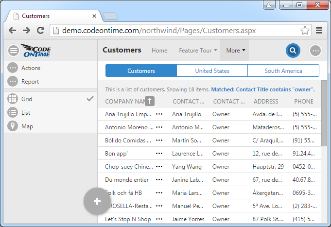Select the Grid view option

click(x=27, y=99)
